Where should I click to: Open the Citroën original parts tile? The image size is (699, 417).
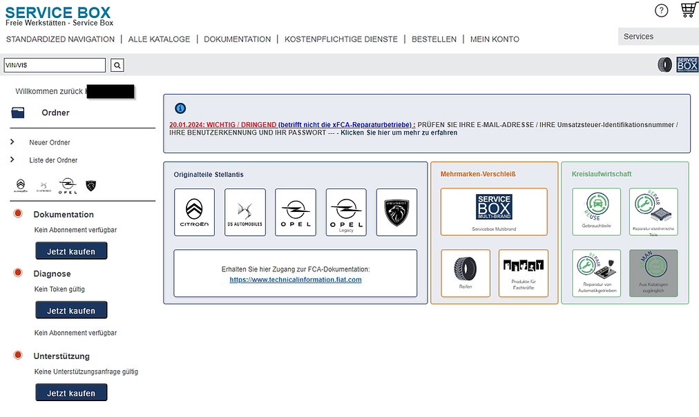click(194, 212)
